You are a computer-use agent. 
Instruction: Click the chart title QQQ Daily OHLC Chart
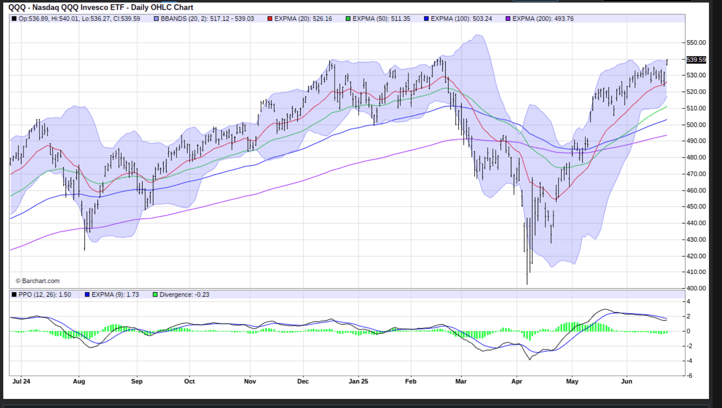pyautogui.click(x=101, y=7)
